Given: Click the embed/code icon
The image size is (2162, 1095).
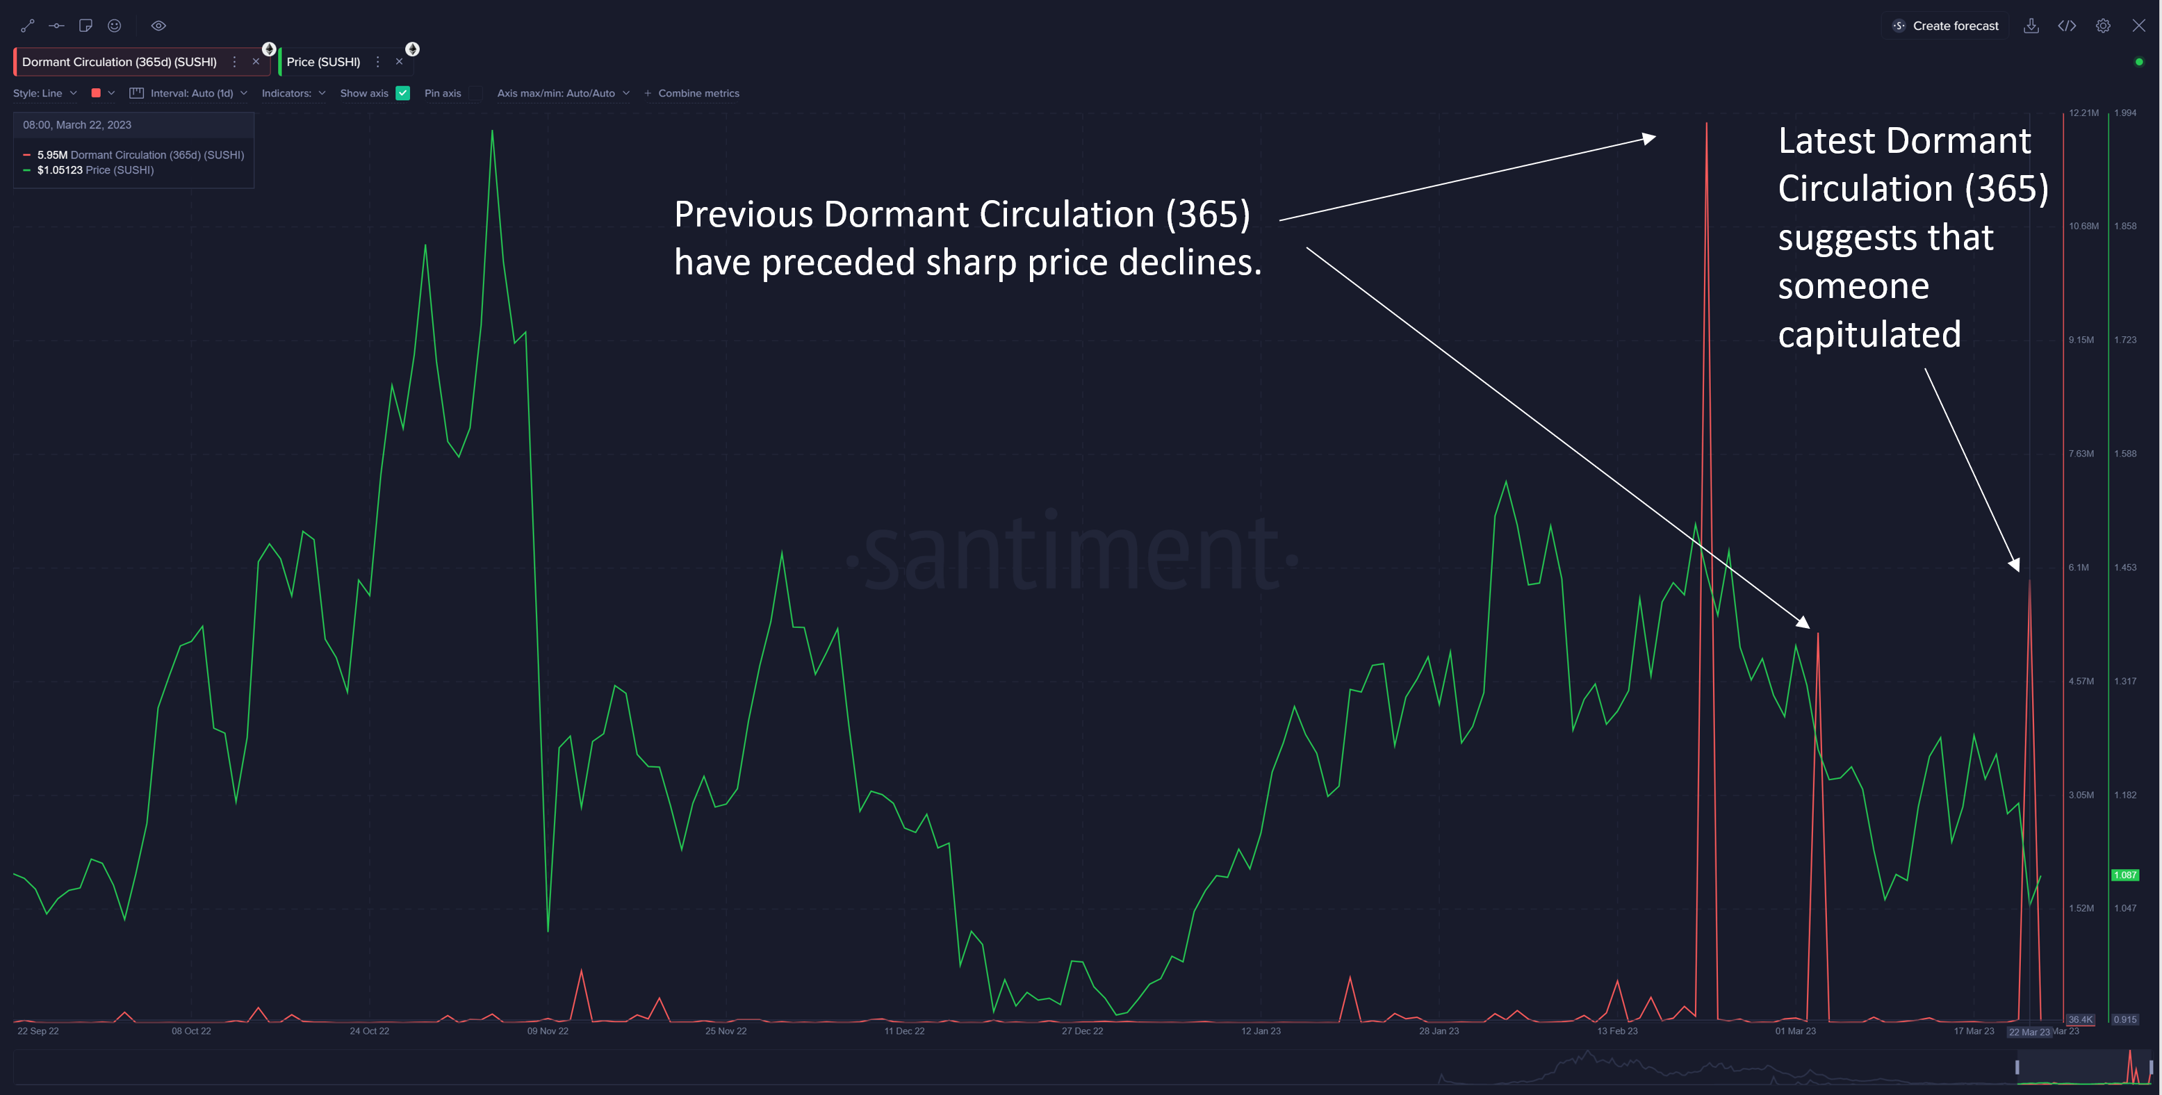Looking at the screenshot, I should pyautogui.click(x=2067, y=24).
